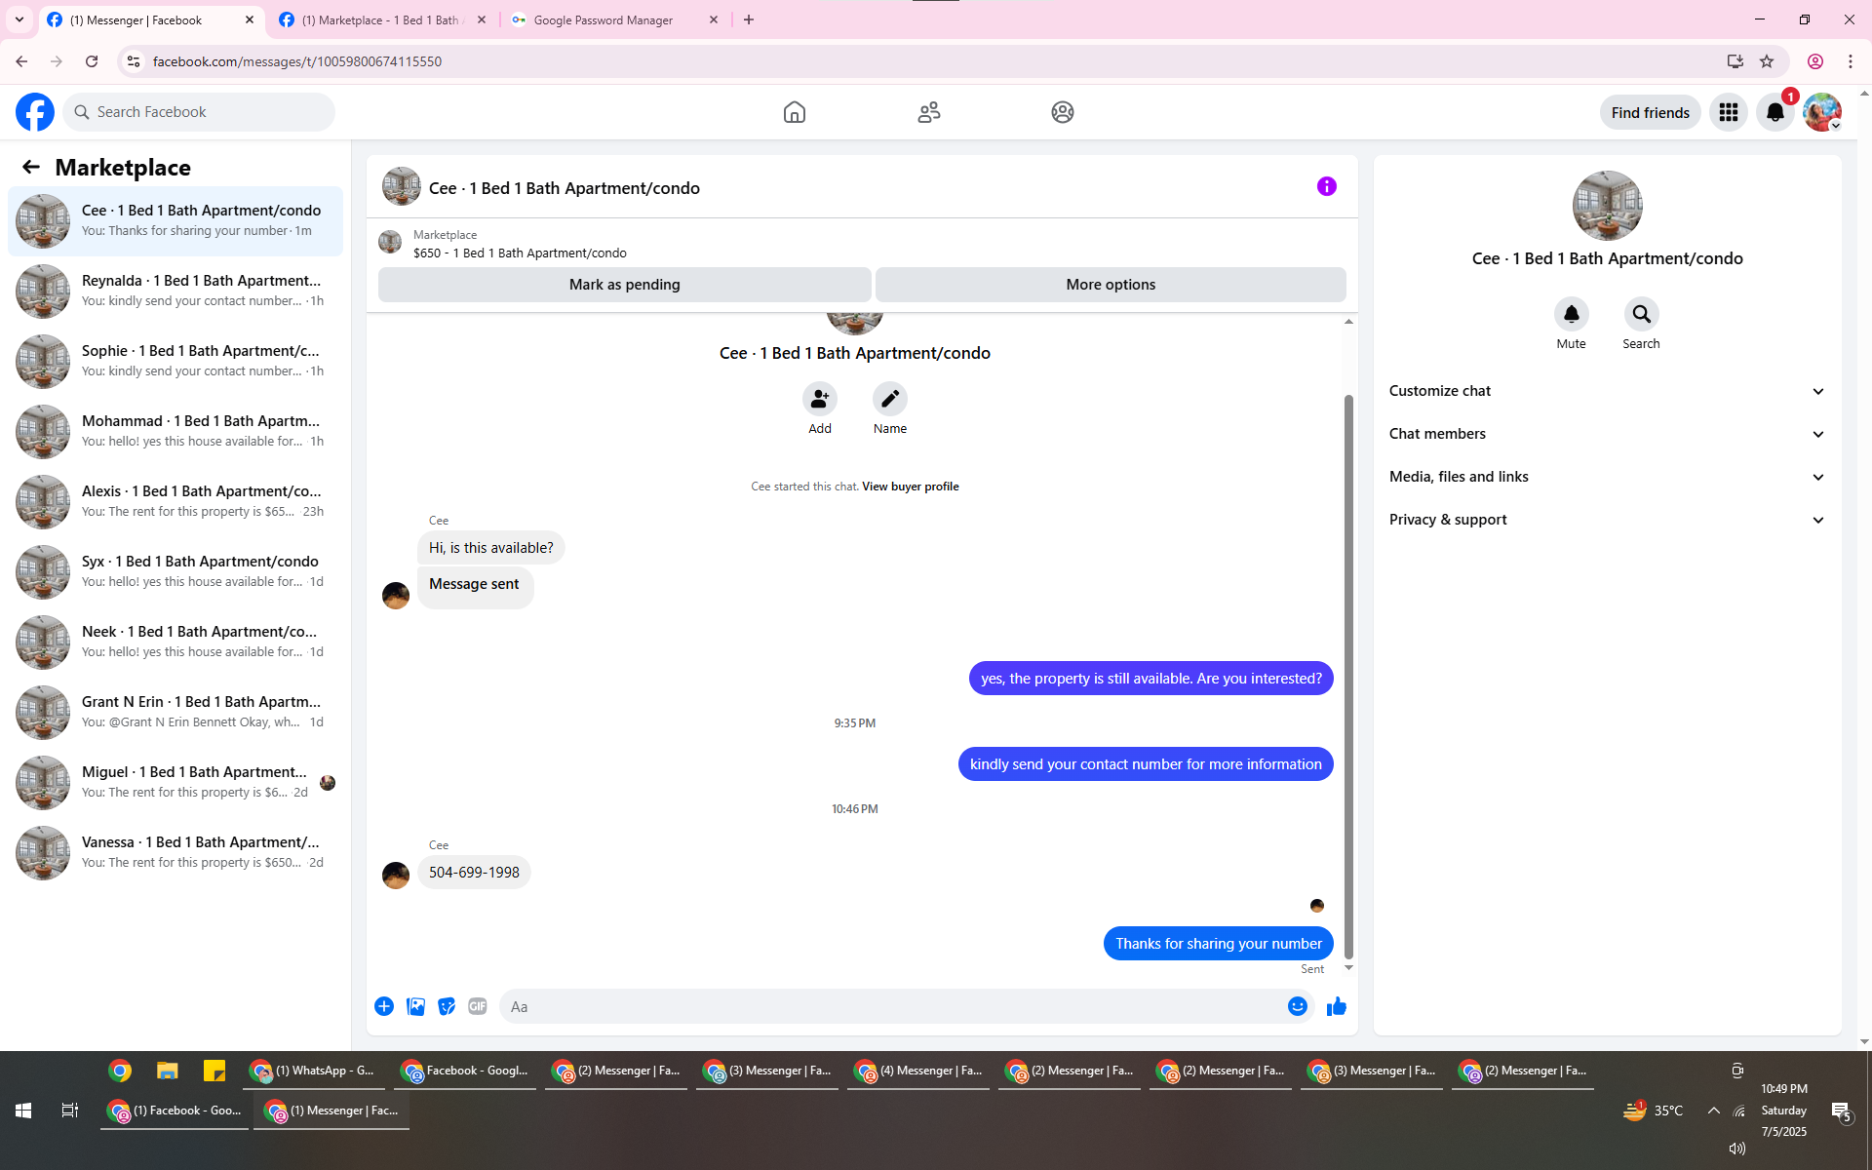
Task: Open the plus more-actions icon in the composer
Action: (384, 1006)
